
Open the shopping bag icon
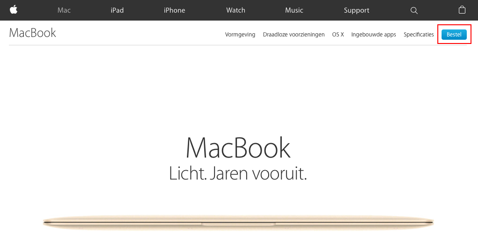(462, 10)
